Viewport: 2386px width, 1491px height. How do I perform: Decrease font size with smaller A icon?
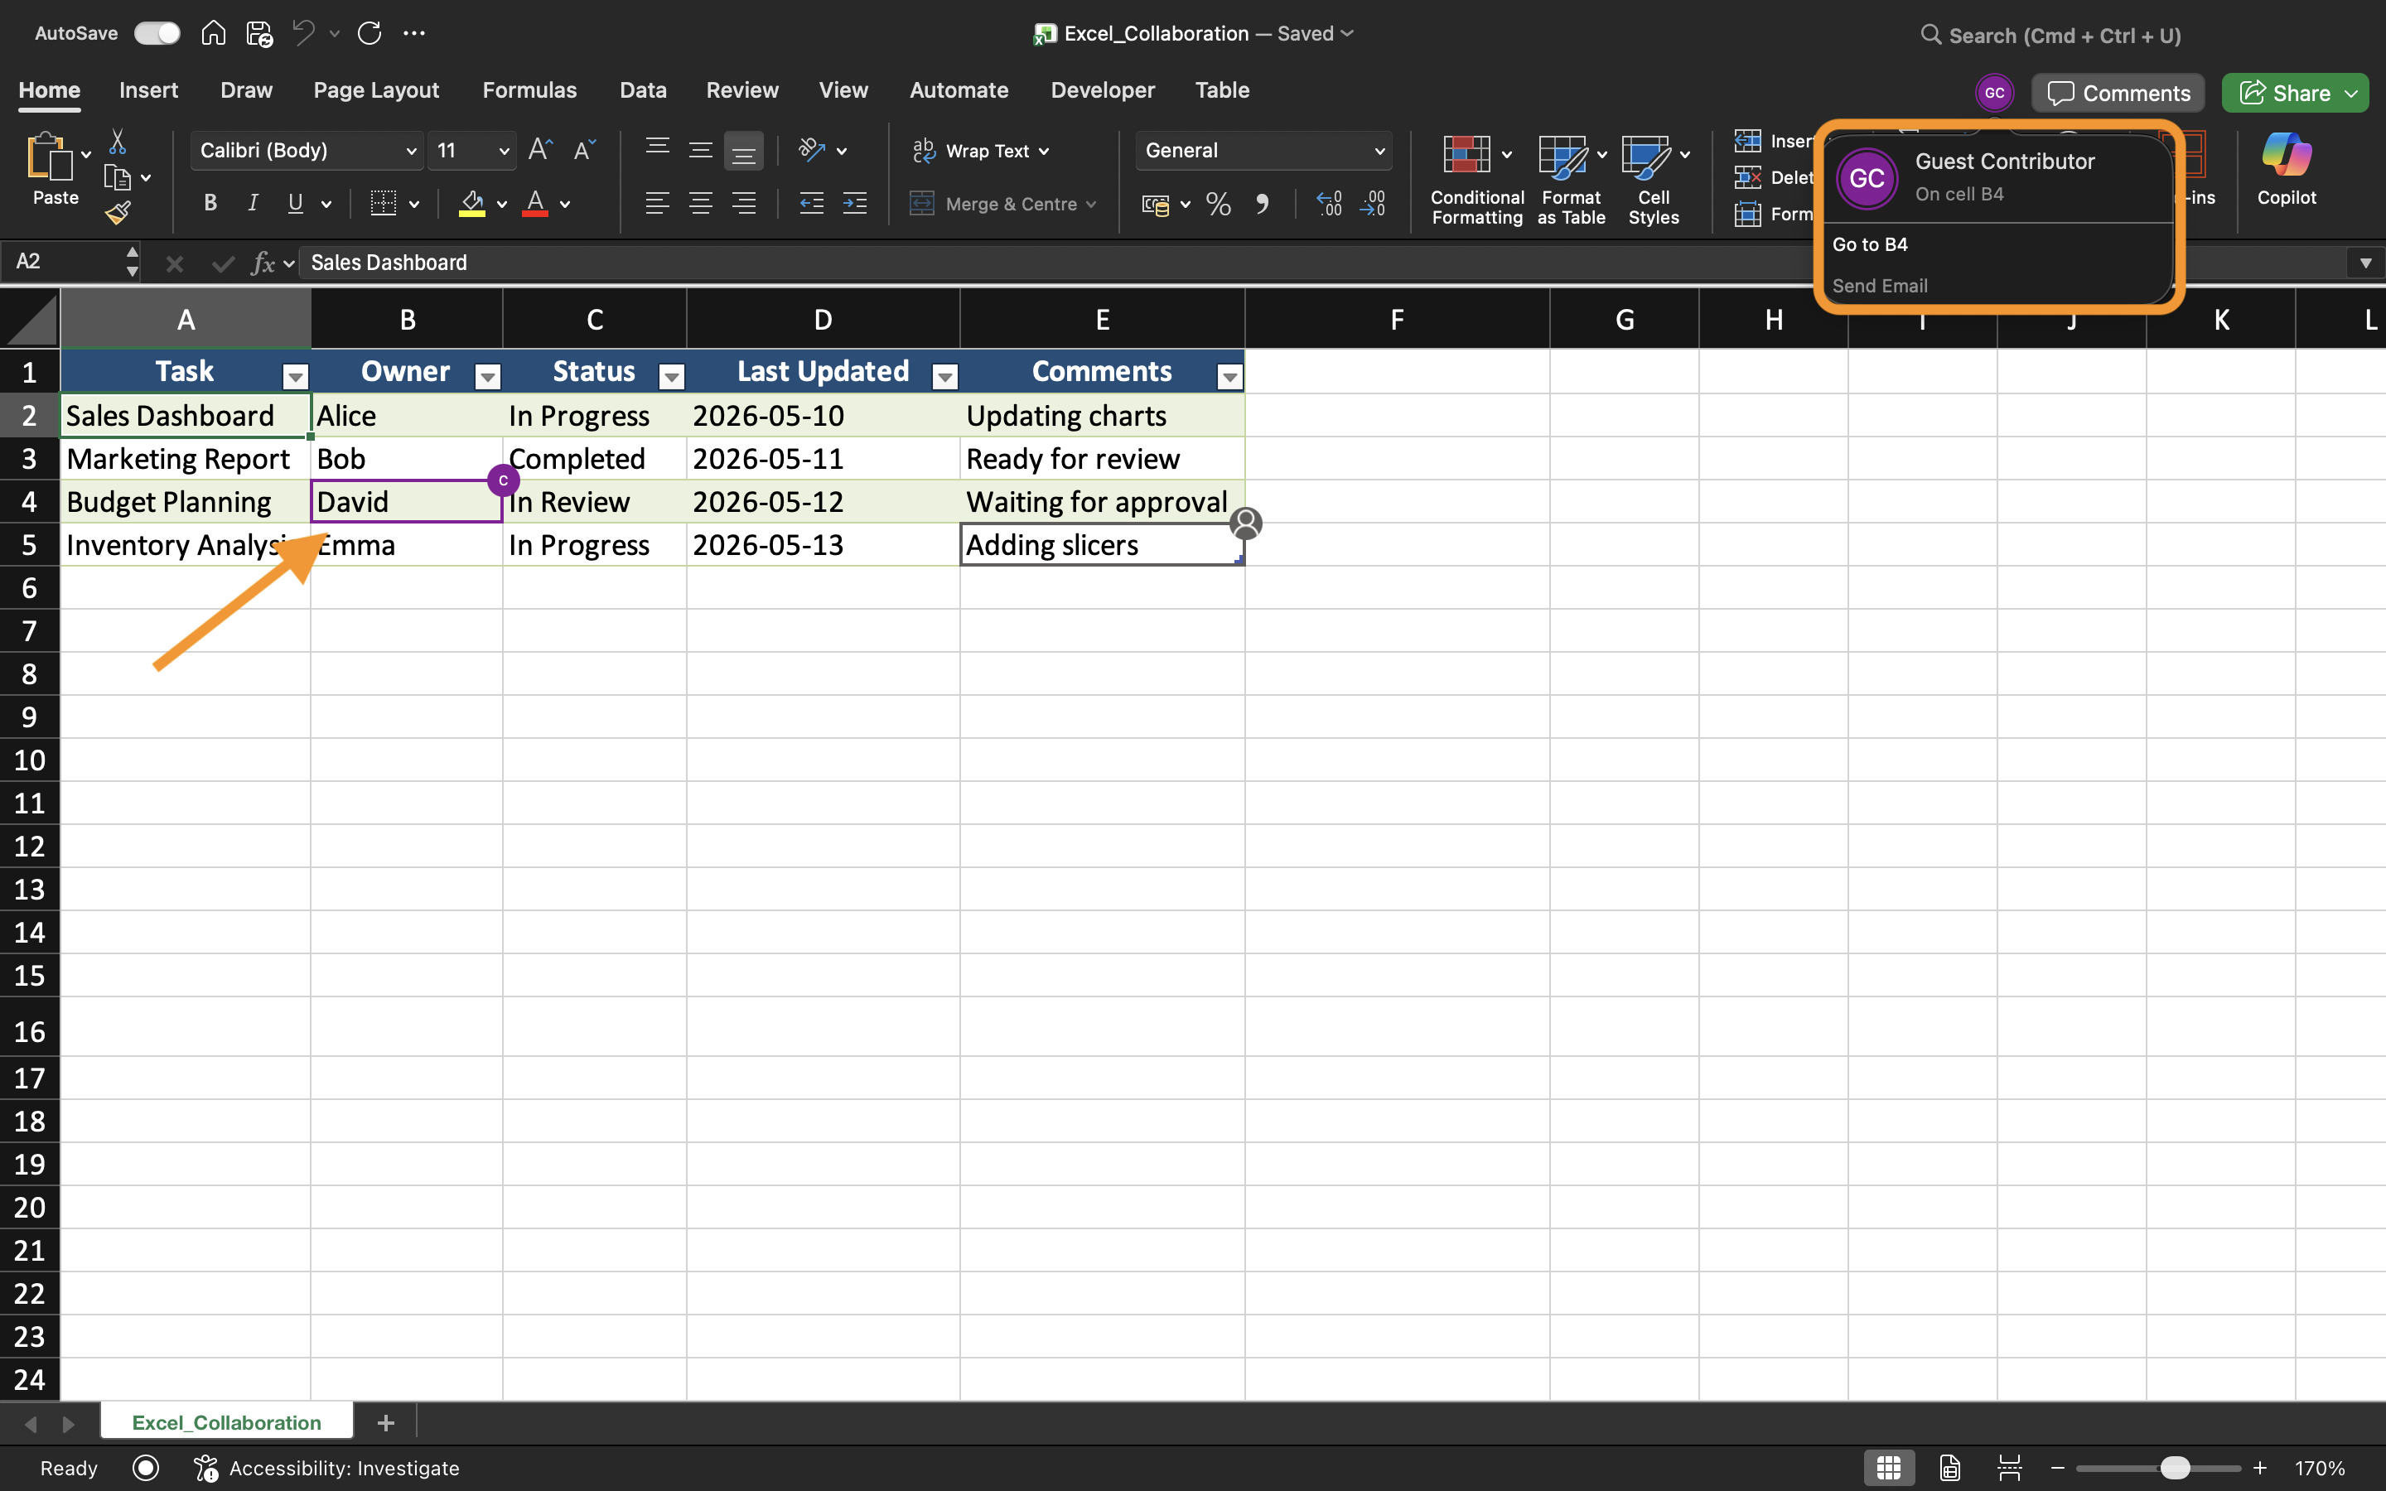click(584, 150)
